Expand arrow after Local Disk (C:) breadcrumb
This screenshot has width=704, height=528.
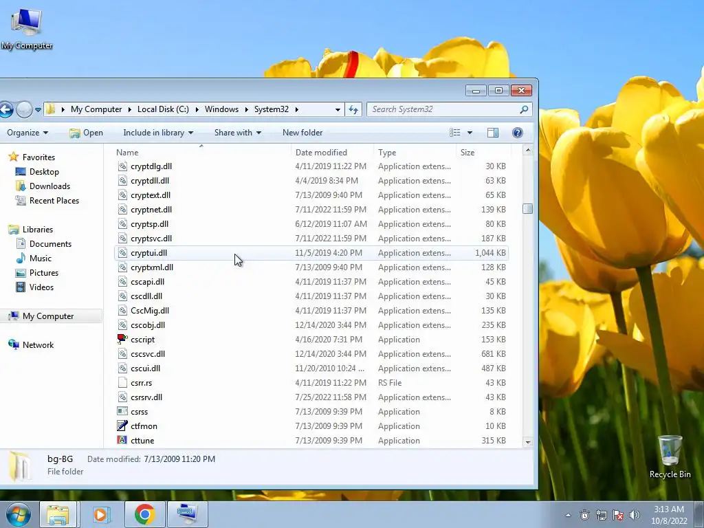197,109
